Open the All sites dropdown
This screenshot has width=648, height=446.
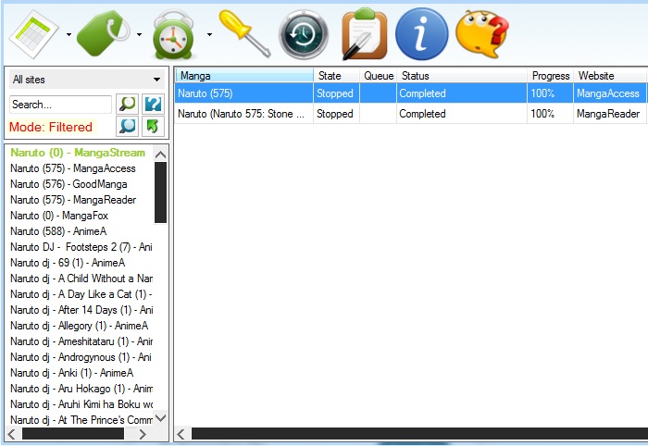tap(86, 80)
